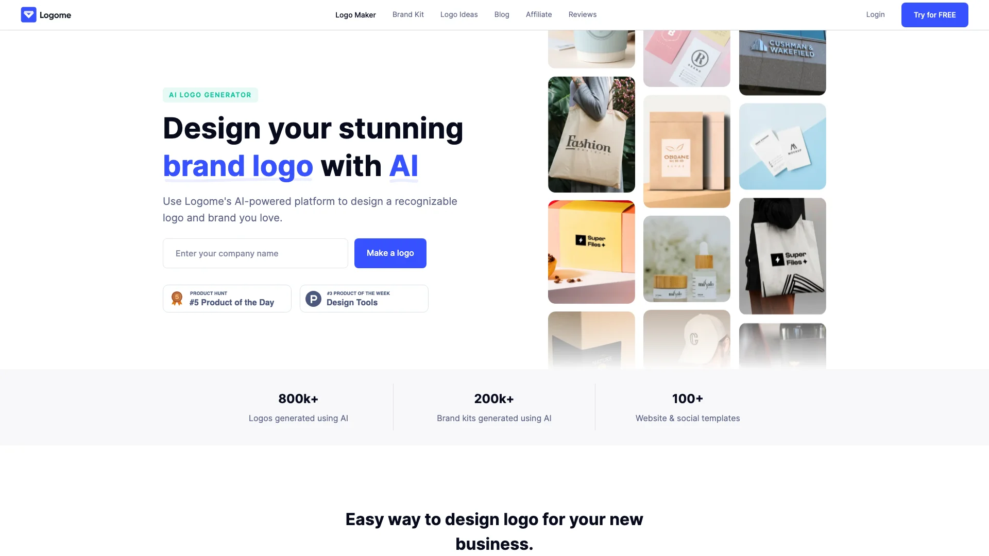This screenshot has width=989, height=556.
Task: Click the Logo Maker navigation tab
Action: [355, 15]
